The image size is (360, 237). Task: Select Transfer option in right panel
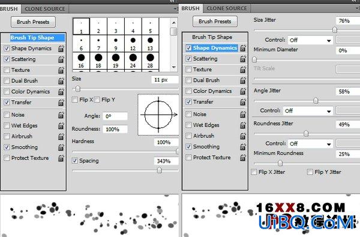203,102
